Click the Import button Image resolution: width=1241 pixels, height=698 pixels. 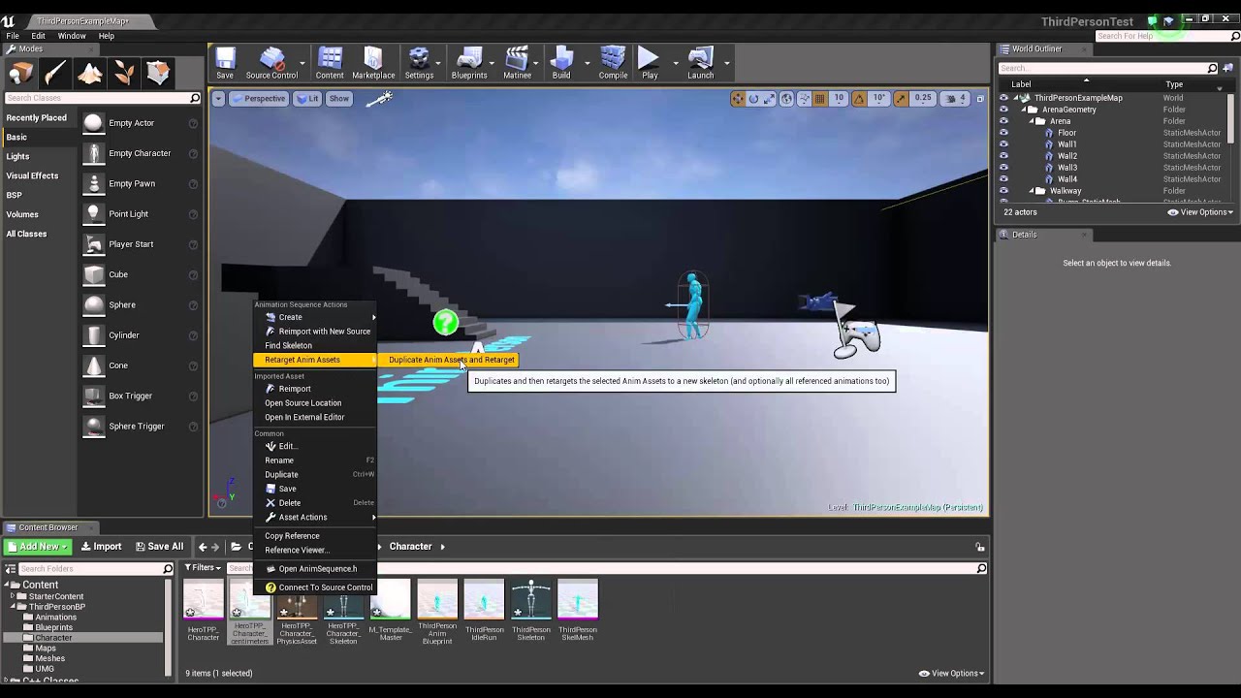[101, 546]
